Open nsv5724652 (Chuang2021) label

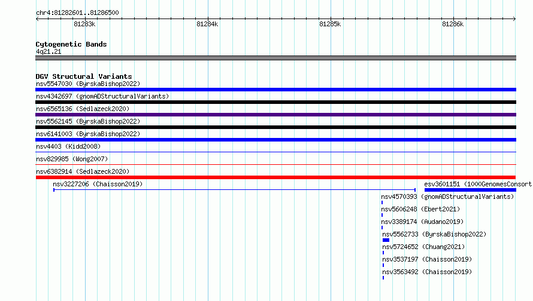[423, 247]
